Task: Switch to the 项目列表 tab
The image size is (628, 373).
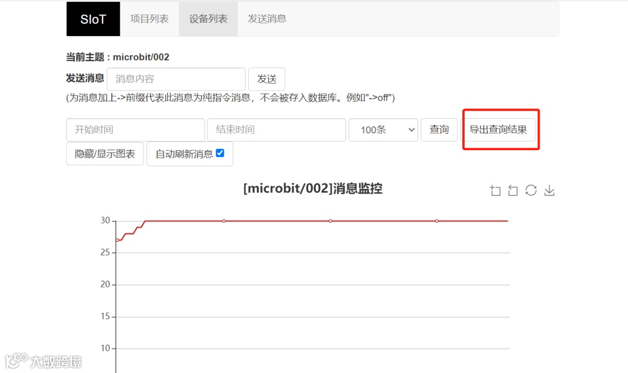Action: point(149,19)
